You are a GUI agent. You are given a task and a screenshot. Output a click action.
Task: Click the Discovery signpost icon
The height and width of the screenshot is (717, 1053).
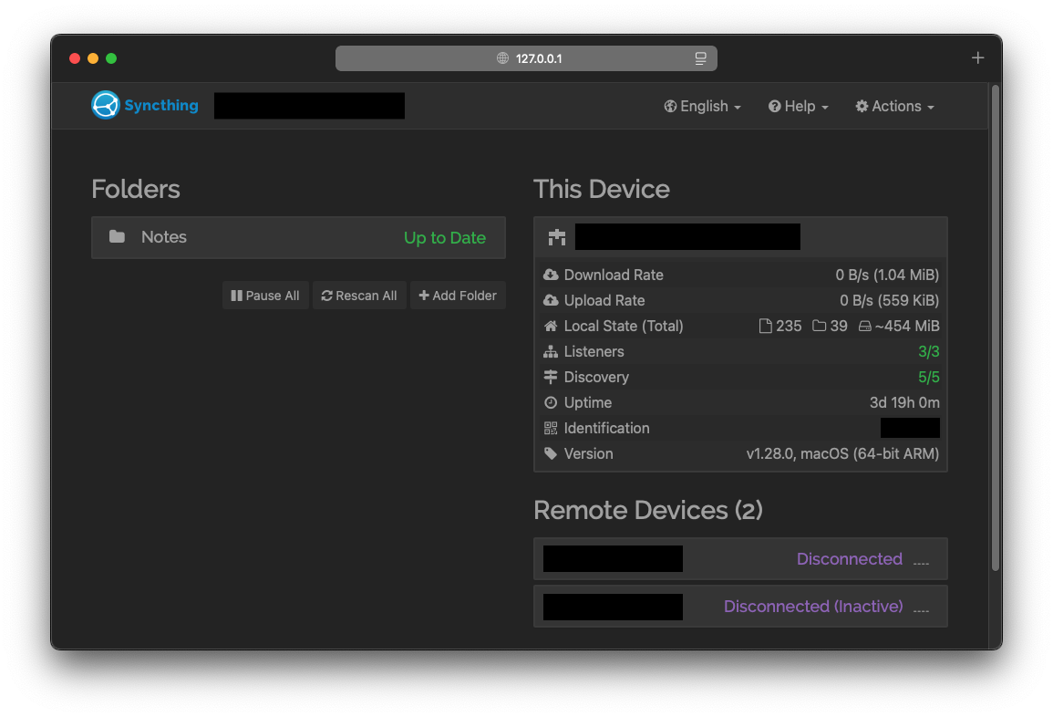551,377
